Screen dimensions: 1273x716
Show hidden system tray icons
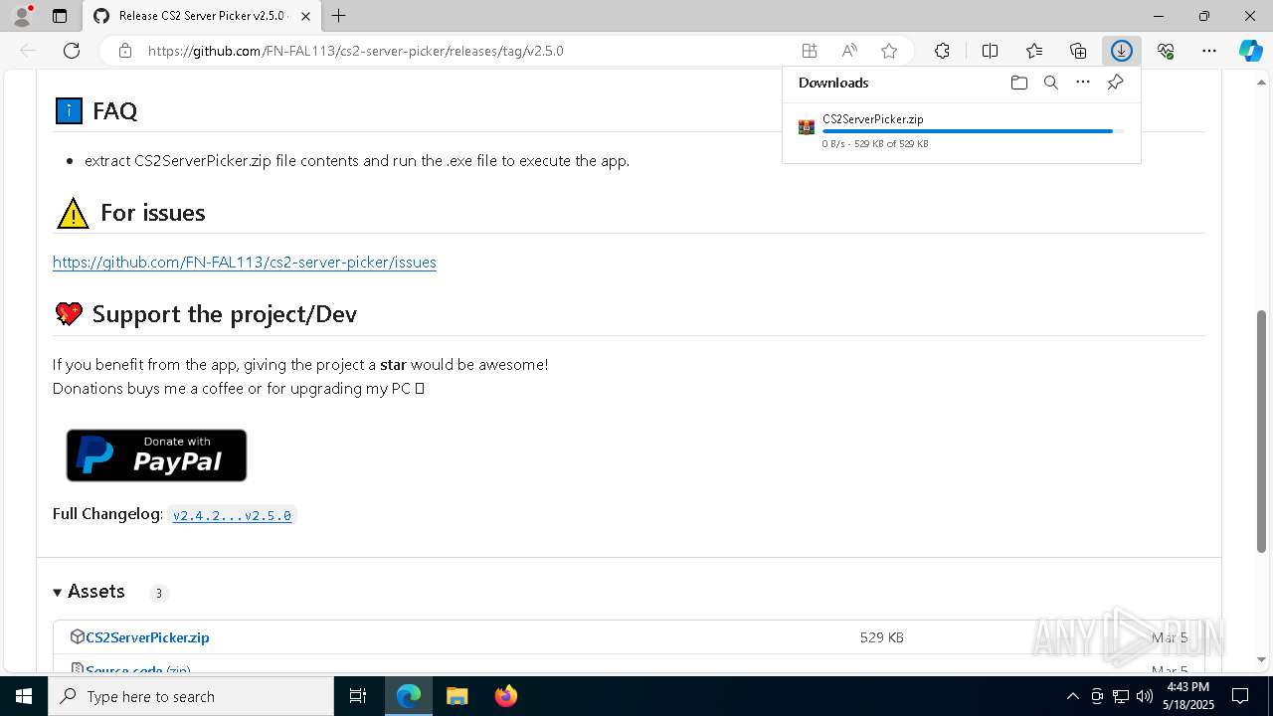pyautogui.click(x=1072, y=696)
